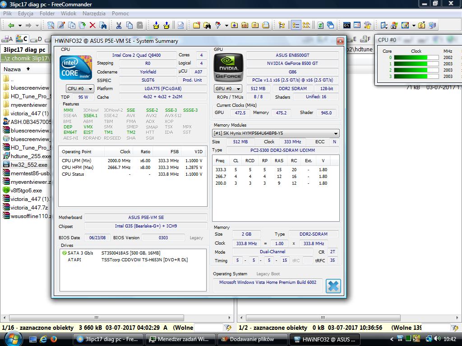Viewport: 462px width, 346px height.
Task: Open the Widok menu
Action: click(69, 14)
